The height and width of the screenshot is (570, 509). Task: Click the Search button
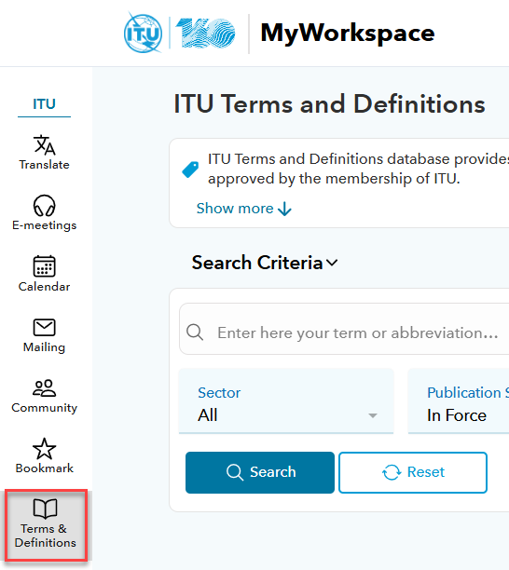(260, 472)
